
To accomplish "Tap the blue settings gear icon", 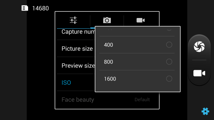I will pyautogui.click(x=205, y=111).
